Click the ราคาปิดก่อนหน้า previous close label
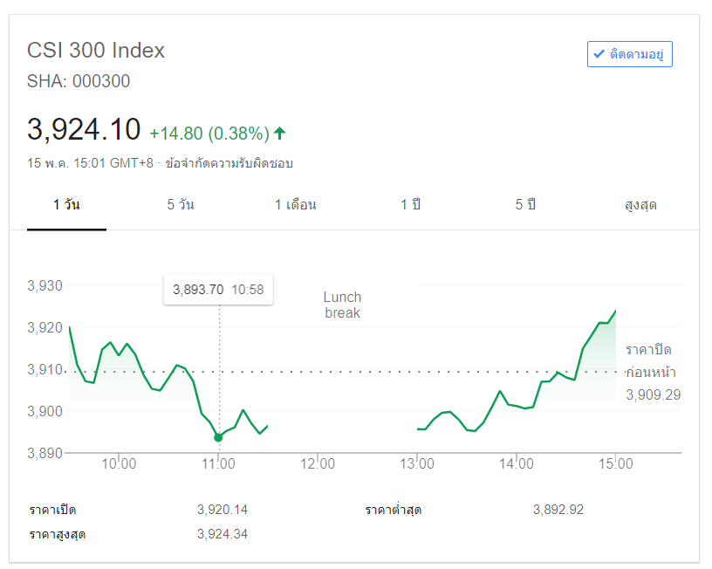712x569 pixels. (x=649, y=361)
